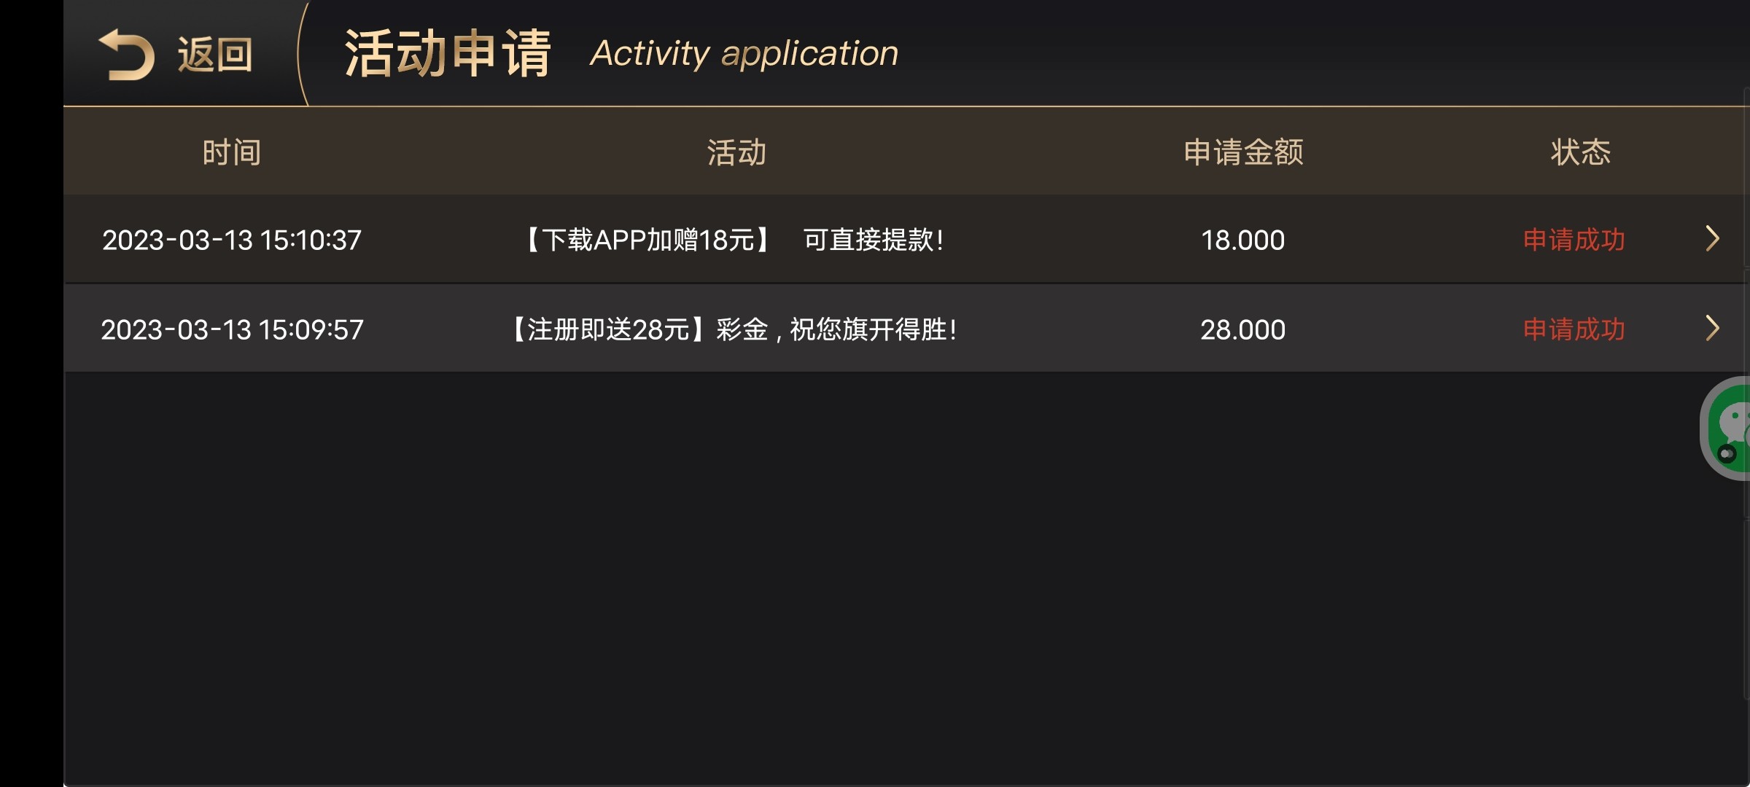Expand details of the 18元 APP download record
The height and width of the screenshot is (787, 1750).
pos(1713,239)
